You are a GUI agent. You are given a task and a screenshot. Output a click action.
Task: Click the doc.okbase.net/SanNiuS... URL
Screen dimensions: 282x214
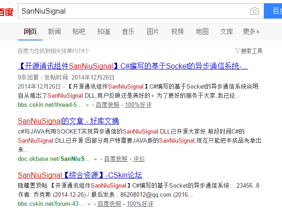coord(54,159)
